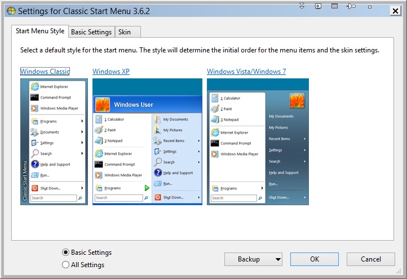407x279 pixels.
Task: Click the arrow-into-window icon in the title bar
Action: (318, 6)
